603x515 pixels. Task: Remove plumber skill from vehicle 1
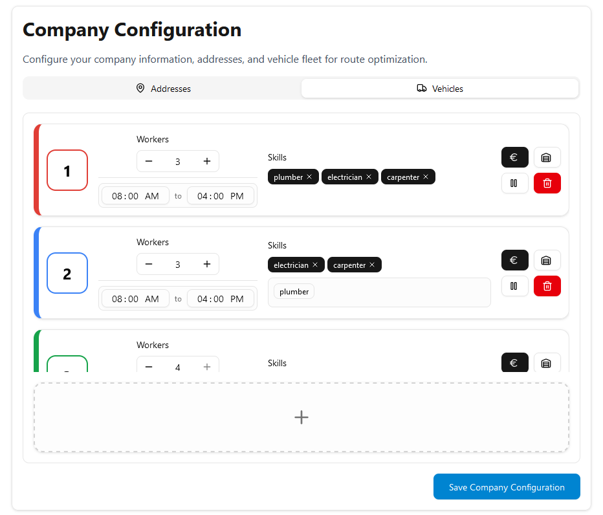tap(309, 177)
